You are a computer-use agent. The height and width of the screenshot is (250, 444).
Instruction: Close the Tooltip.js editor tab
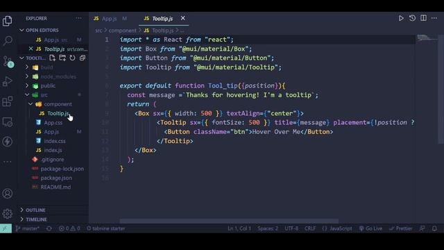183,18
